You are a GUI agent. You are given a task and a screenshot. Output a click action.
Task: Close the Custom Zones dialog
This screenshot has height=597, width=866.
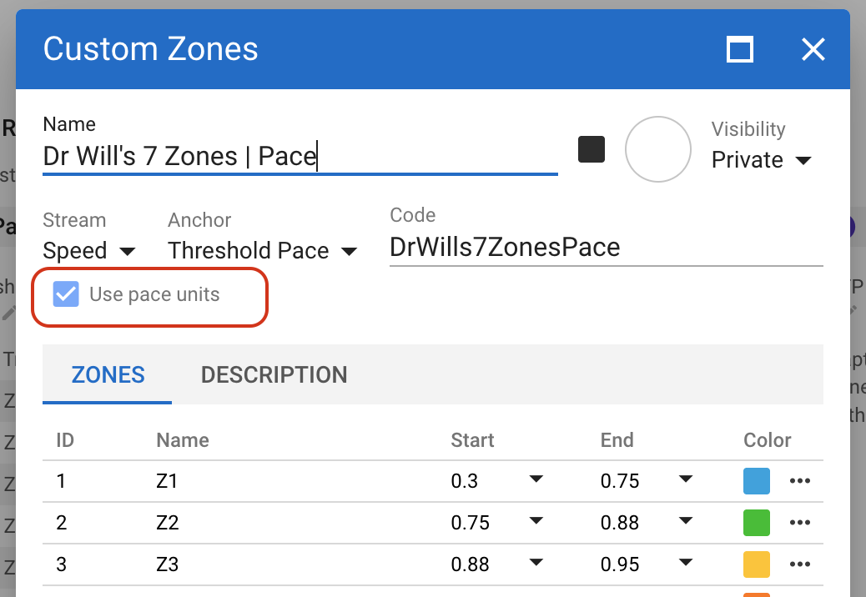813,49
